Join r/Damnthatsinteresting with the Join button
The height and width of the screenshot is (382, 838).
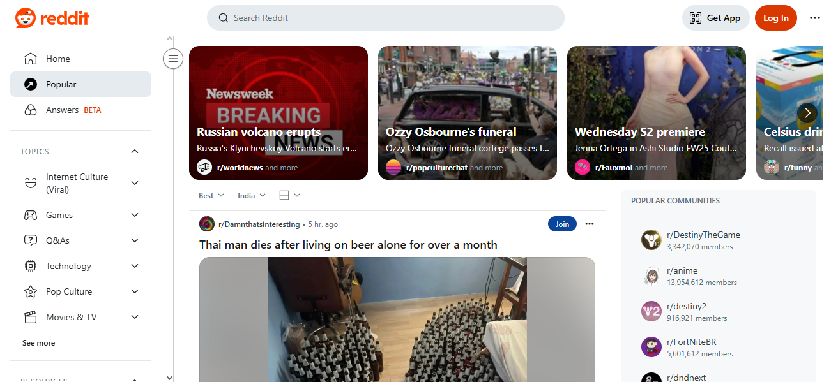coord(562,224)
